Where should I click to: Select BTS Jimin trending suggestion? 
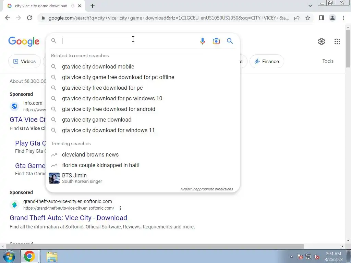143,178
